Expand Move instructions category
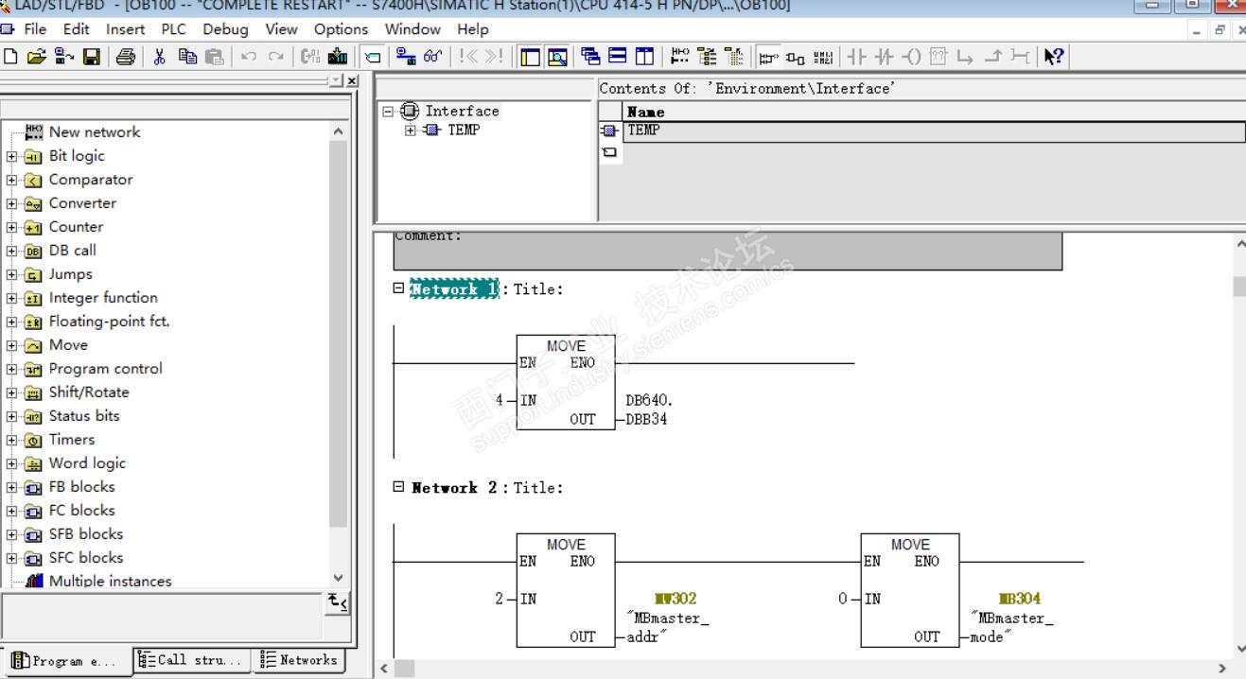Image resolution: width=1246 pixels, height=679 pixels. pyautogui.click(x=11, y=345)
